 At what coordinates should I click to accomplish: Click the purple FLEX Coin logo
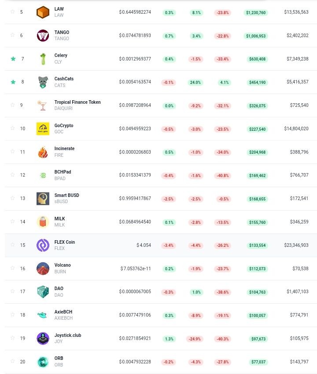pos(43,245)
